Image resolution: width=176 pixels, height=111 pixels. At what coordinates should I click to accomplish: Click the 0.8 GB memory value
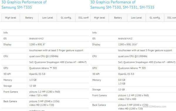pos(122,80)
